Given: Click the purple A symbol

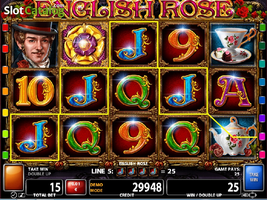Looking at the screenshot, I should 233,91.
